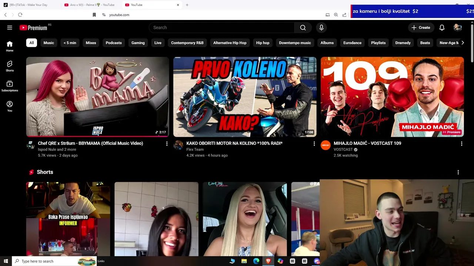Click the bookmark icon in the address bar
Image resolution: width=474 pixels, height=266 pixels.
94,15
